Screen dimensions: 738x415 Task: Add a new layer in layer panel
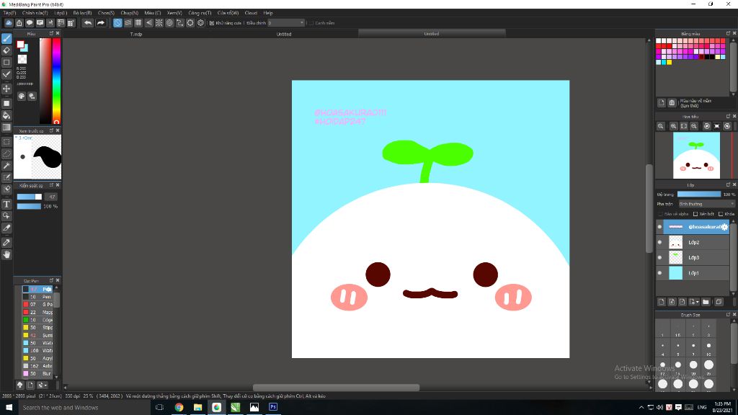point(662,302)
